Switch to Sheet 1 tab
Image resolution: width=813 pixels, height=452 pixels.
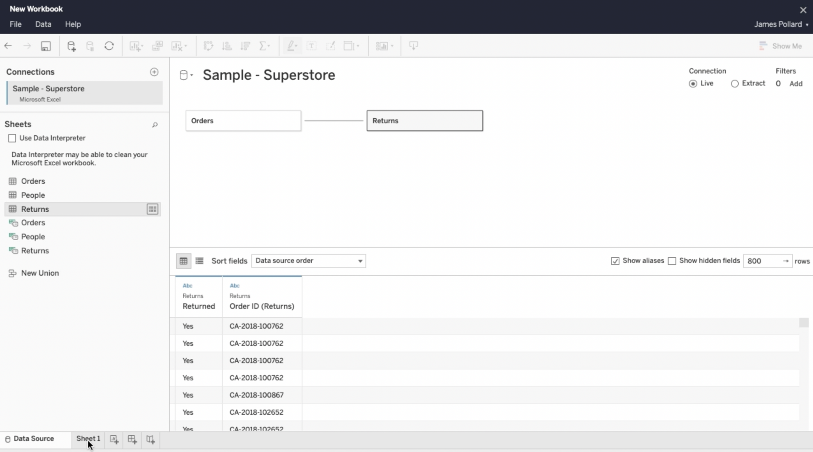[x=87, y=439]
